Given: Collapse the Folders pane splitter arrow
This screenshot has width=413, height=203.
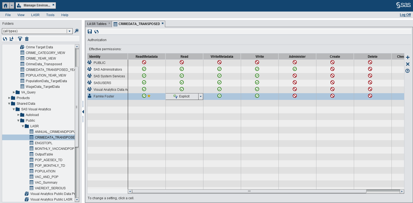Looking at the screenshot, I should click(x=83, y=112).
